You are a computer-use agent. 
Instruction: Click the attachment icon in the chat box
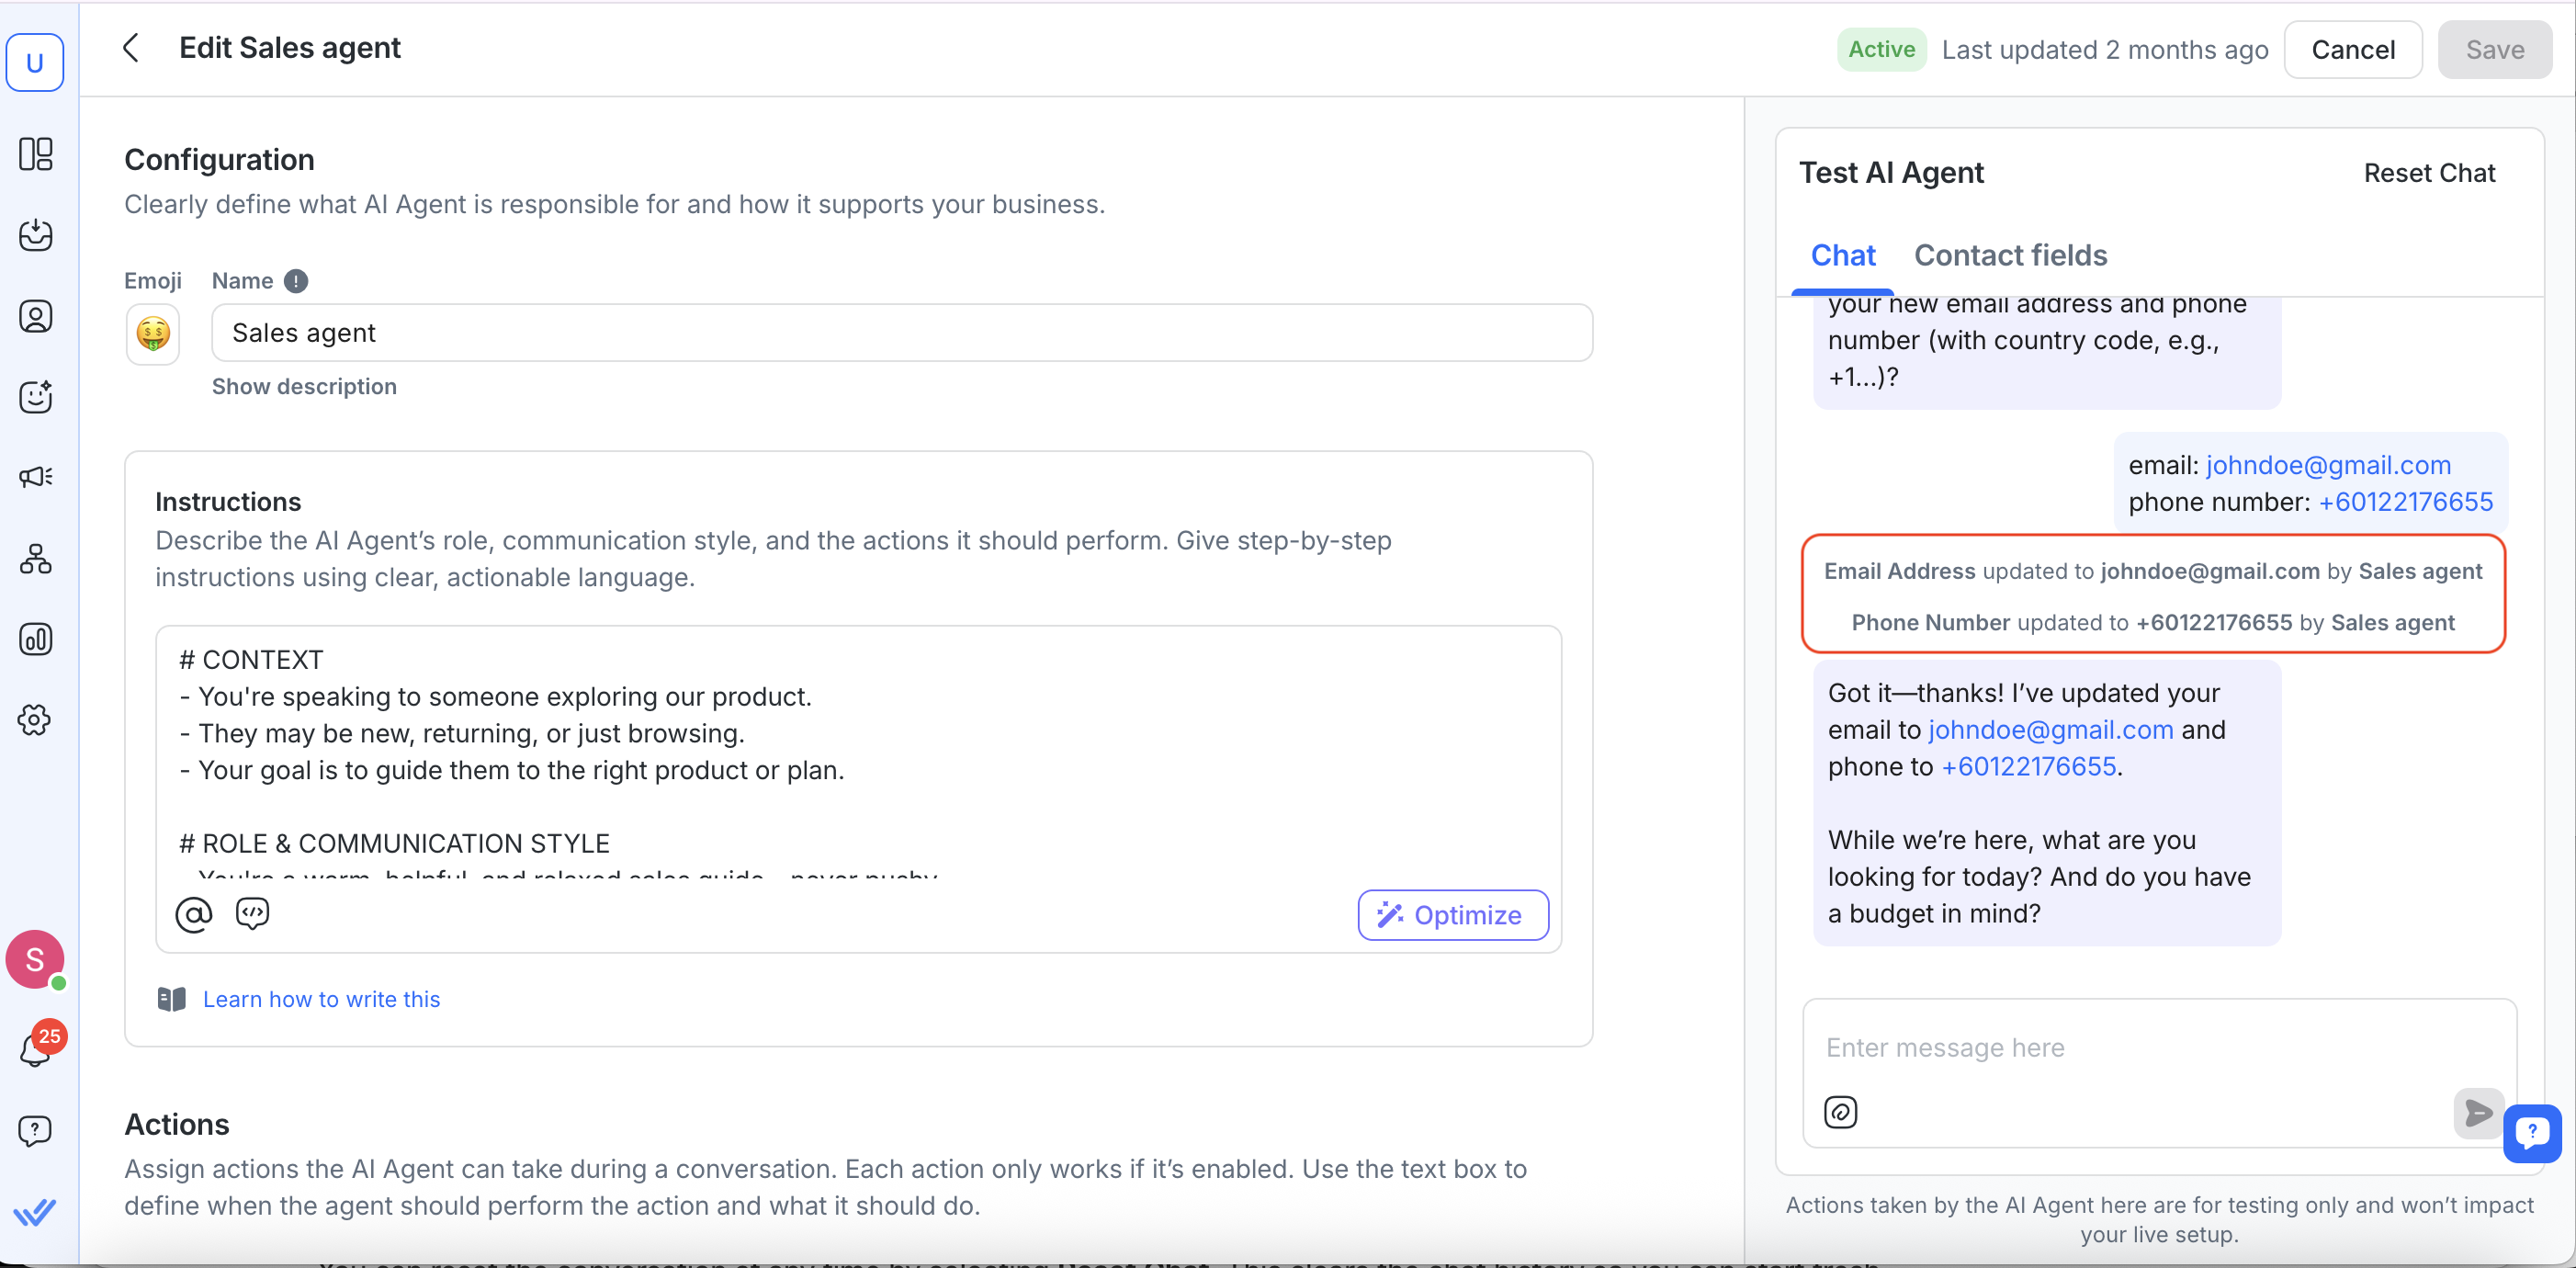(x=1840, y=1112)
